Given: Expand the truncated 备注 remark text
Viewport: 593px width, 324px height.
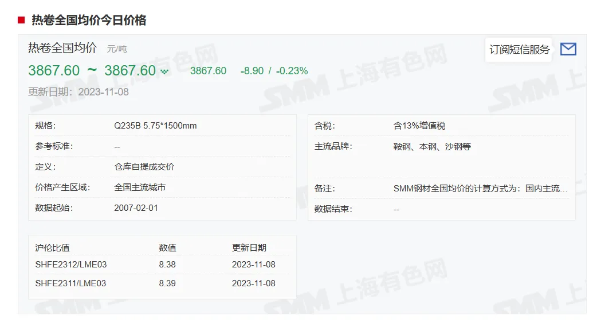Looking at the screenshot, I should coord(480,188).
